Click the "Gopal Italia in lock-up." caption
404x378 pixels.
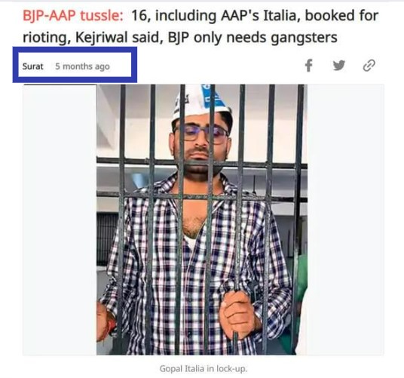[x=204, y=368]
